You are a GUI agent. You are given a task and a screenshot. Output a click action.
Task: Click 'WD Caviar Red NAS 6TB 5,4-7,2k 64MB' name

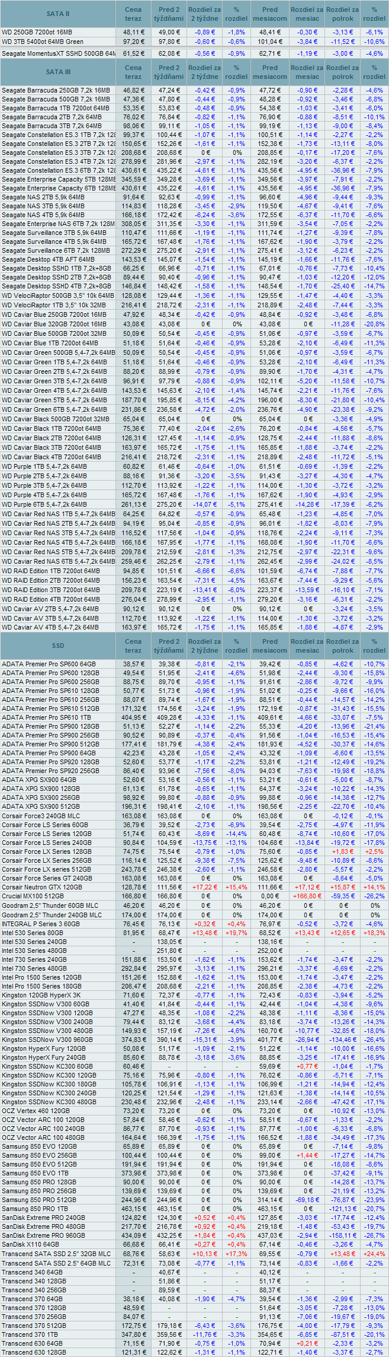click(x=58, y=561)
